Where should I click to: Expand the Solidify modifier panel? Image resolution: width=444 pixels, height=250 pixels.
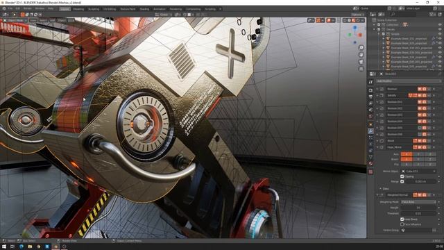(x=377, y=95)
